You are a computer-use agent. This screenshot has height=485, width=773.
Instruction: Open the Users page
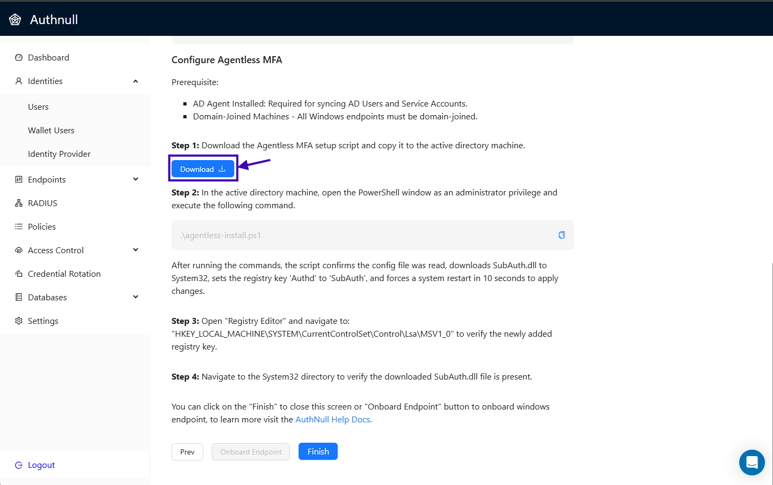38,107
